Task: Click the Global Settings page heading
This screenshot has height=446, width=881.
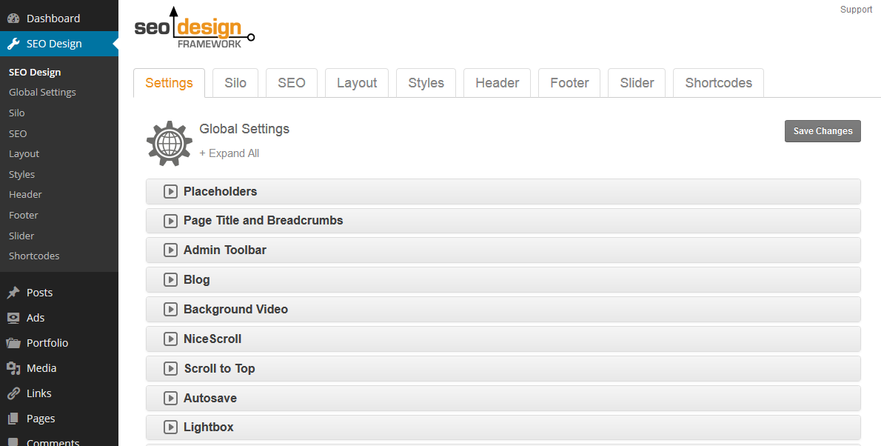Action: (x=244, y=129)
